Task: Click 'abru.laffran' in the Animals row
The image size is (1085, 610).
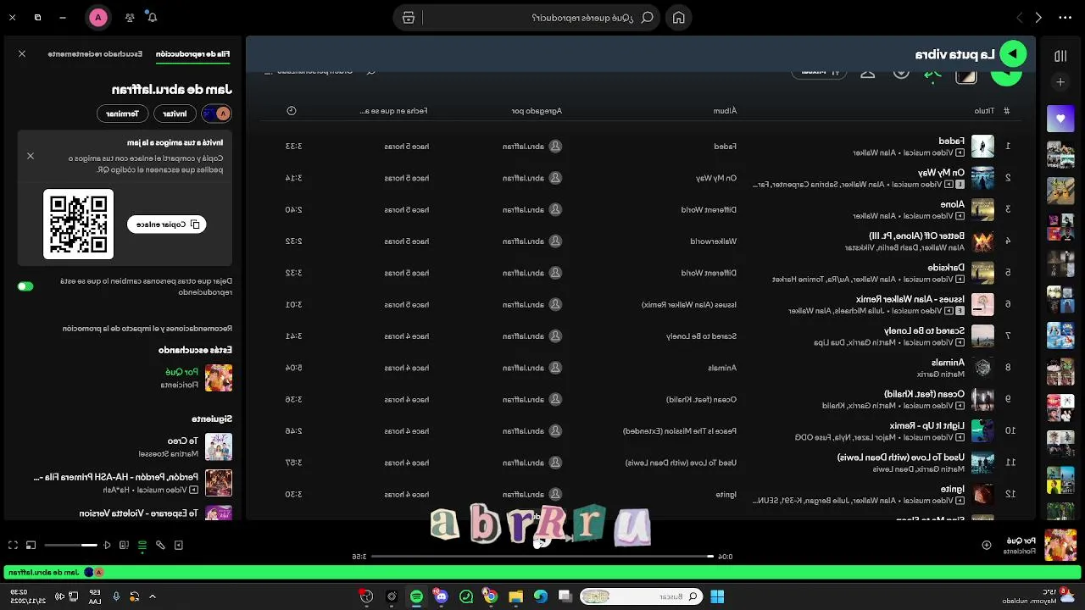Action: click(523, 368)
